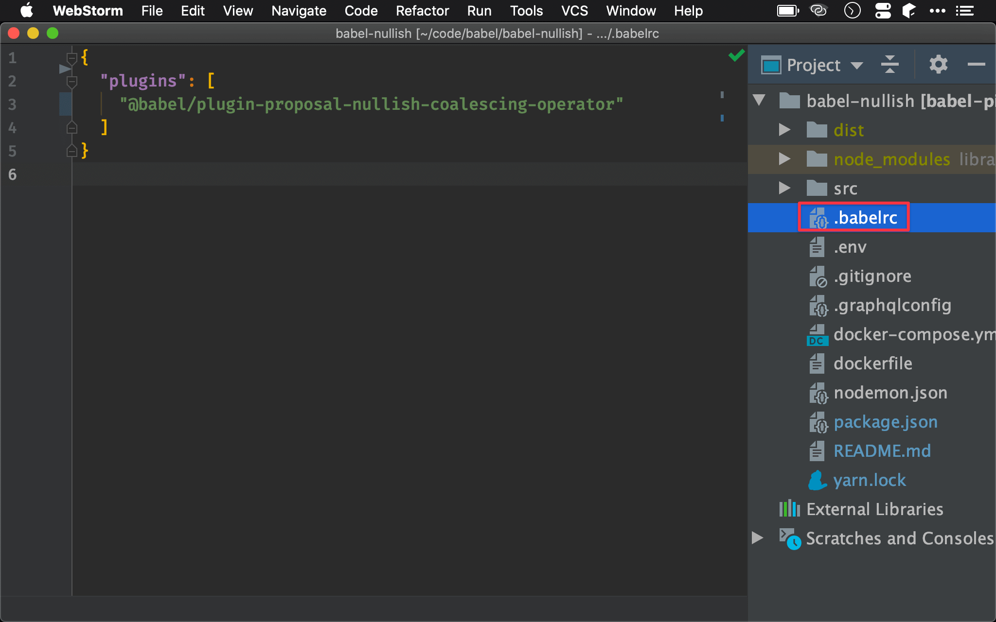This screenshot has width=996, height=622.
Task: Click the package.json file icon
Action: (818, 422)
